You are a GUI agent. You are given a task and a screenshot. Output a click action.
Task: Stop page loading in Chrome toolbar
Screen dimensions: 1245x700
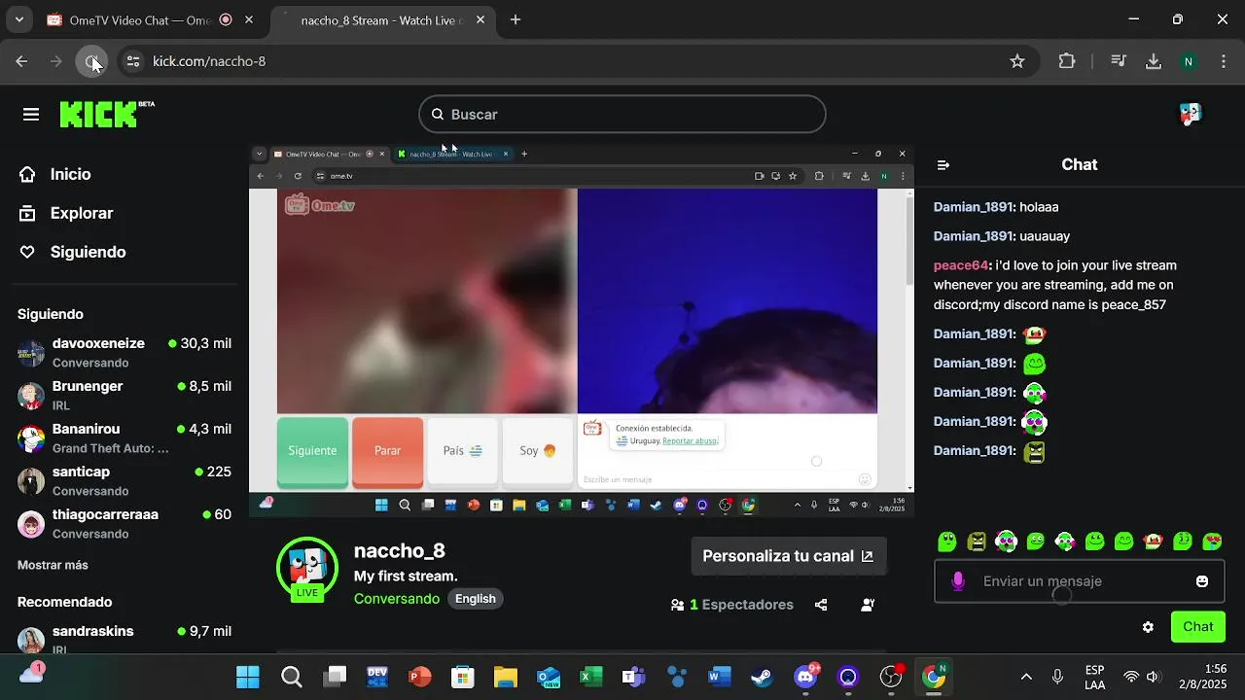coord(91,61)
